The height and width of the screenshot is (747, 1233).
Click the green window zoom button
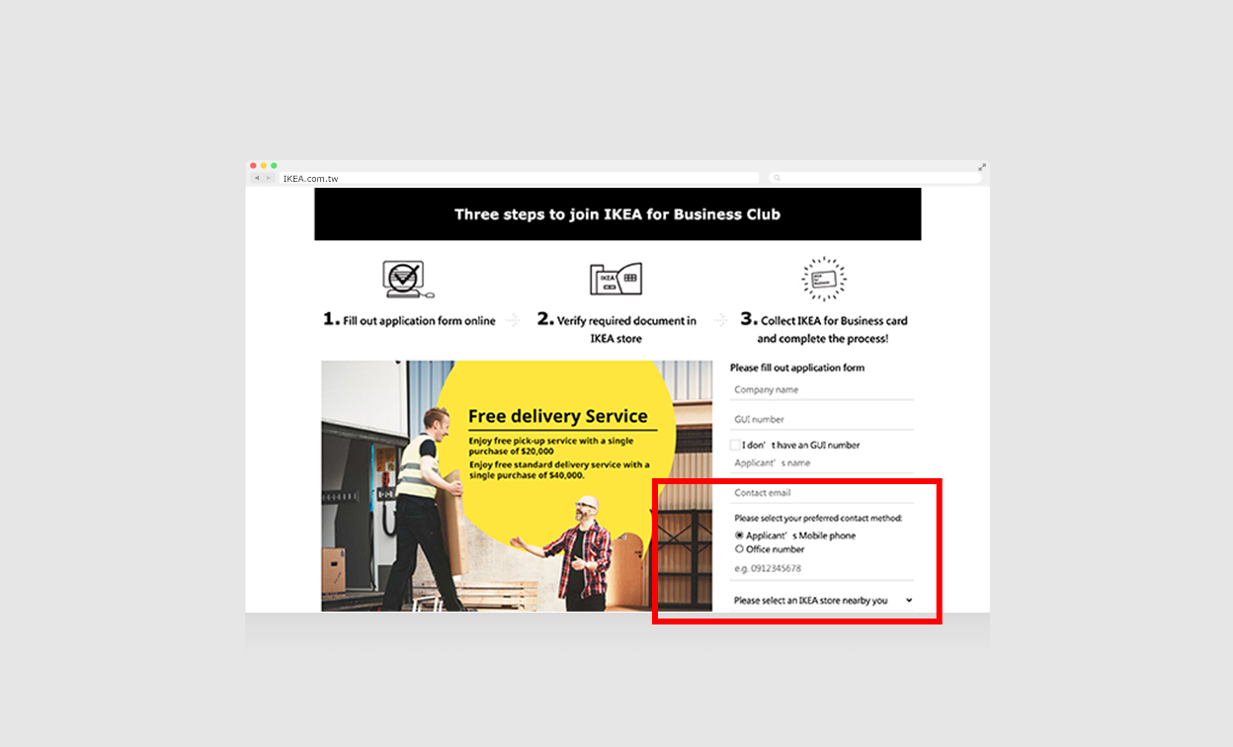tap(274, 166)
